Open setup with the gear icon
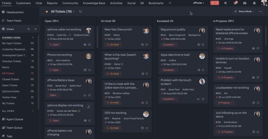This screenshot has width=268, height=139. point(254,3)
